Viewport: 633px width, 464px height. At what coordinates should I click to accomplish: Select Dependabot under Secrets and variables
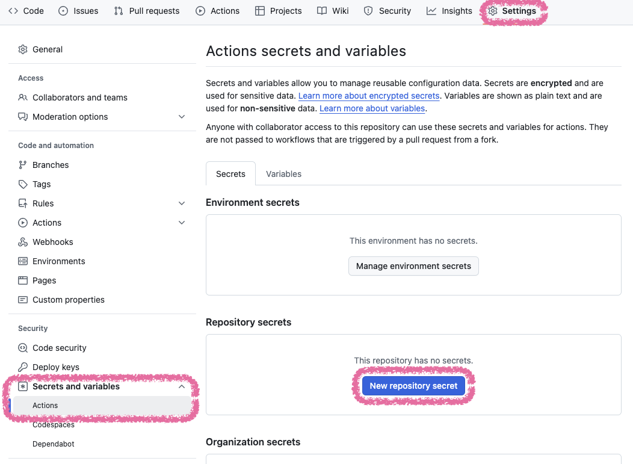click(x=54, y=444)
